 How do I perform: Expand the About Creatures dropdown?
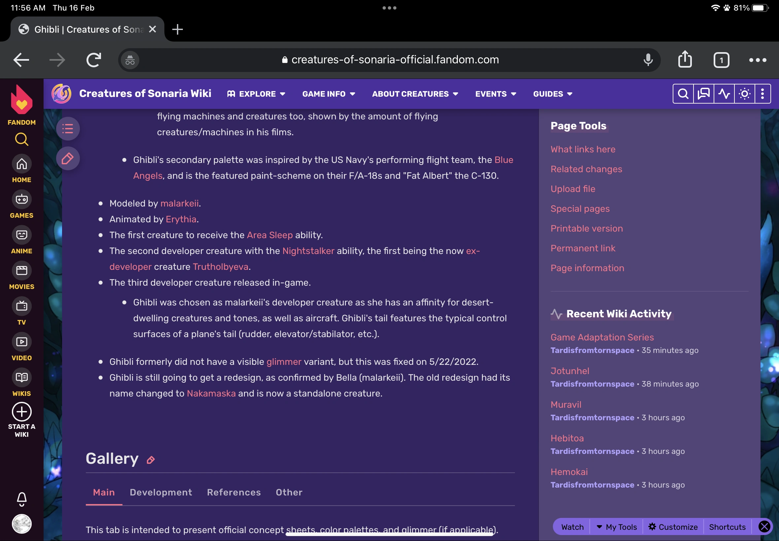click(415, 94)
